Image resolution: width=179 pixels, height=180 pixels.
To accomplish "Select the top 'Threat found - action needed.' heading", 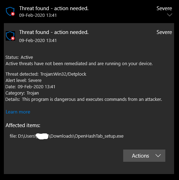I will pyautogui.click(x=54, y=8).
